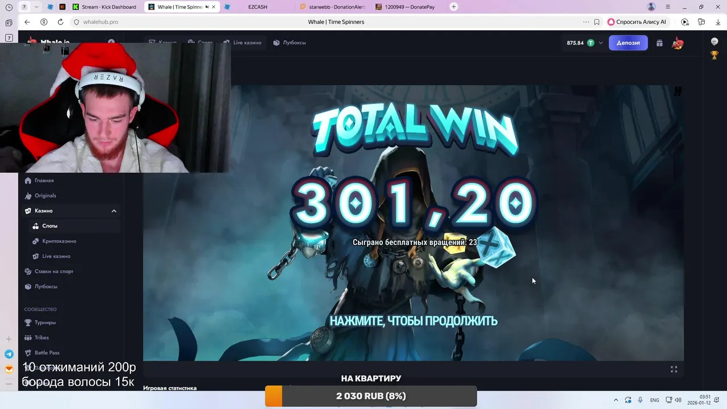Click the 875.84 balance amount
The width and height of the screenshot is (727, 409).
click(x=575, y=43)
